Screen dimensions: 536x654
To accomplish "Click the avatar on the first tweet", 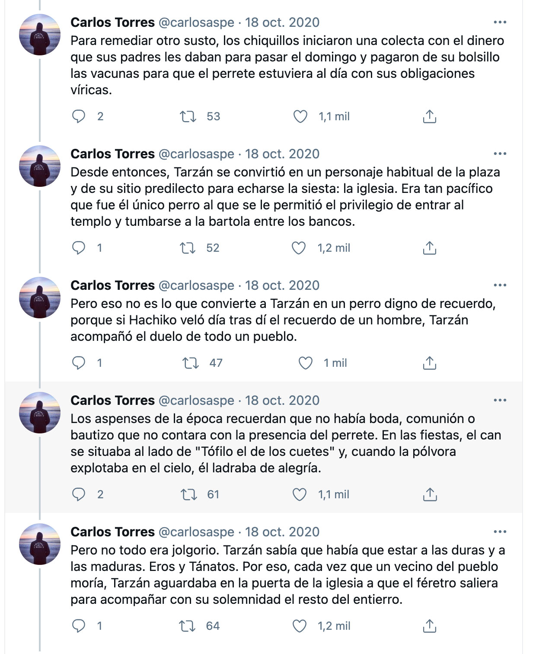I will point(40,35).
